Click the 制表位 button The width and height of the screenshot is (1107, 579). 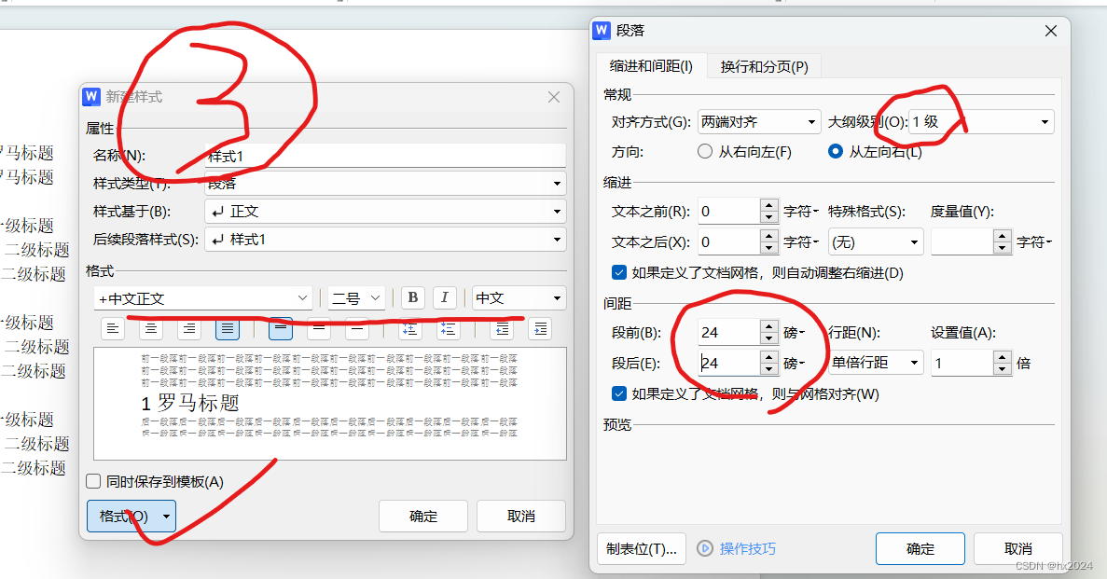[x=642, y=548]
